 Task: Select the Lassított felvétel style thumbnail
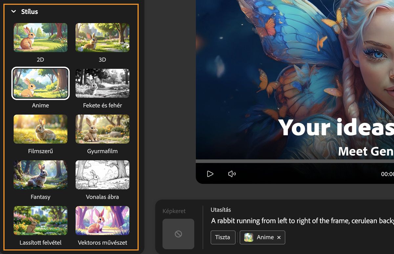(x=40, y=221)
